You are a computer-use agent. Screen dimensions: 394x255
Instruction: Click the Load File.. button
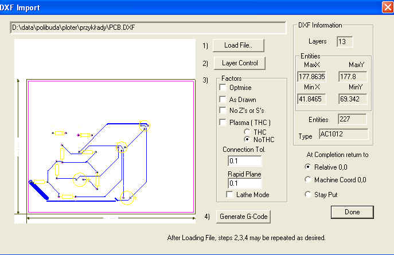238,45
